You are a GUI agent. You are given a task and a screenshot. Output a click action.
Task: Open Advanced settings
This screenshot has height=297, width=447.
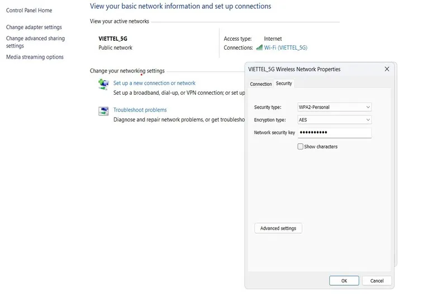[x=278, y=228]
